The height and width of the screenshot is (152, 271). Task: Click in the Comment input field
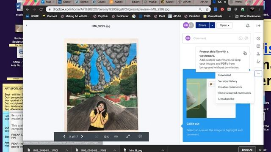click(x=216, y=38)
